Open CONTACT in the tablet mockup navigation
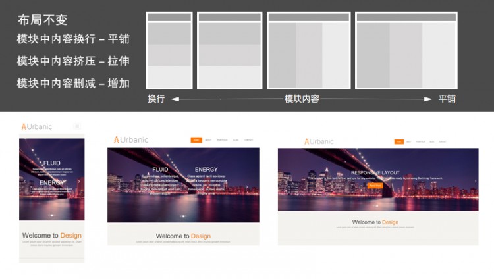Image resolution: width=494 pixels, height=279 pixels. pyautogui.click(x=248, y=140)
